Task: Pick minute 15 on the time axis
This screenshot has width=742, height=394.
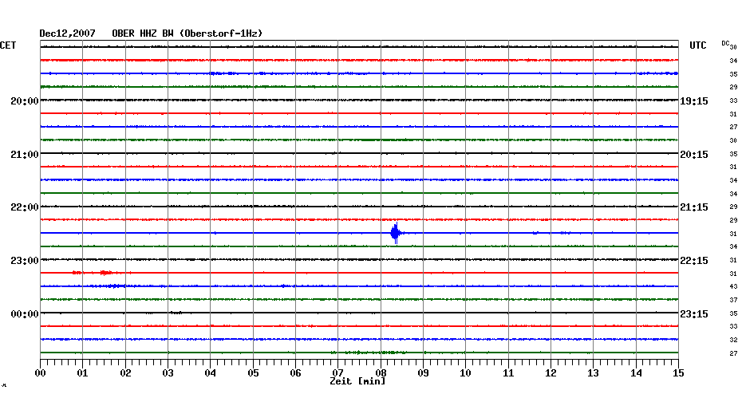Action: (678, 373)
